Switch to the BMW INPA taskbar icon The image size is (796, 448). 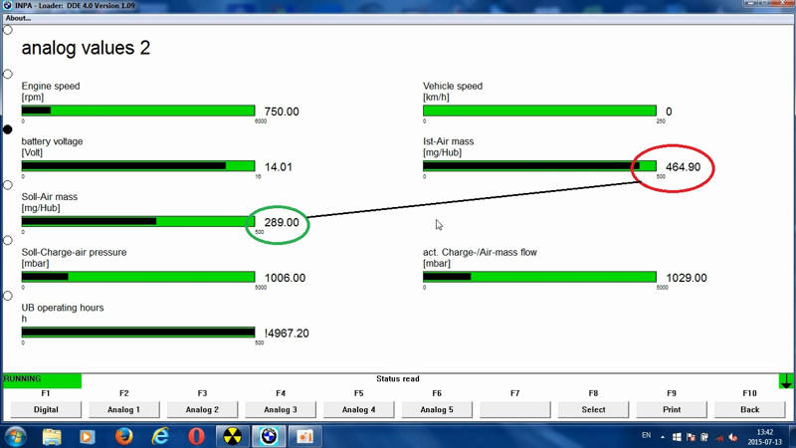coord(268,436)
